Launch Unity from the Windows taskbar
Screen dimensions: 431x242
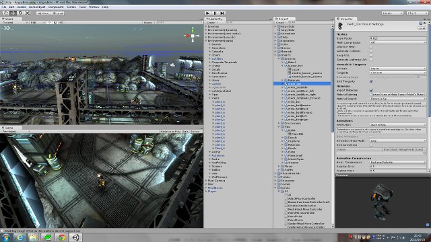tap(75, 237)
